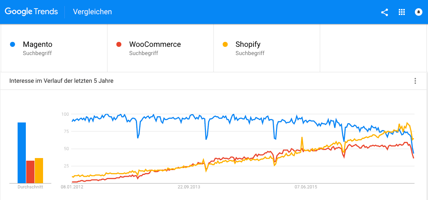Click the 22.09.2013 date label

(189, 187)
